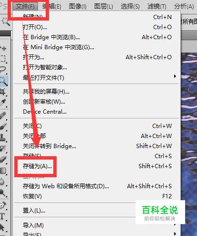Click 在 Bridge 中浏览(B)... entry

[x=51, y=37]
